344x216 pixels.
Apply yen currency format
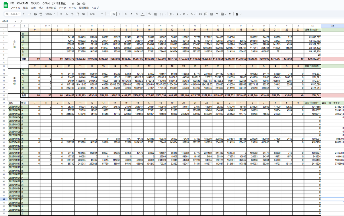pos(61,14)
